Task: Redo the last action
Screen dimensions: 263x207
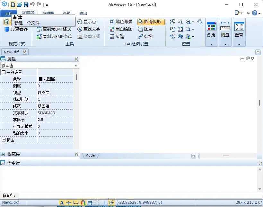Action: (x=39, y=4)
